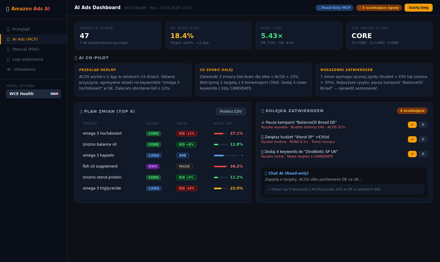Select the omega 3 triglyceride target
This screenshot has height=262, width=440.
click(163, 188)
